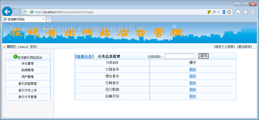Viewport: 259px width, 120px height.
Task: Click the 修改个人密码 link
Action: (x=224, y=47)
